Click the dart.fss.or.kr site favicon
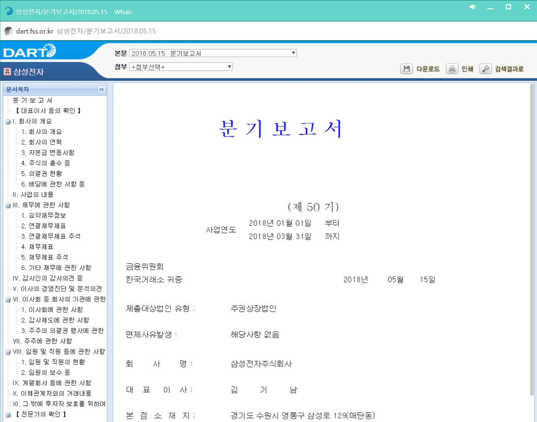 tap(8, 31)
